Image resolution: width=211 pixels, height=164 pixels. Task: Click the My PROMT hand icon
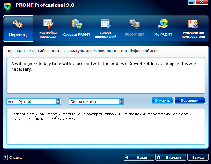point(163,24)
